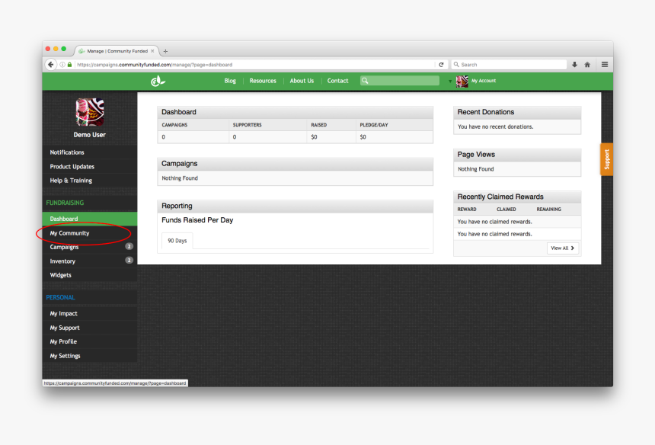
Task: Click the CAMPAIGNS column header
Action: [x=174, y=125]
